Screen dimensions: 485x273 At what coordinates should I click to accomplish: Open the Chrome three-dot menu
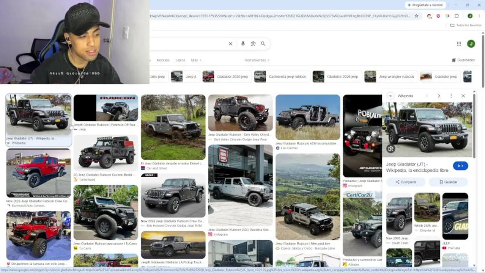pyautogui.click(x=479, y=16)
